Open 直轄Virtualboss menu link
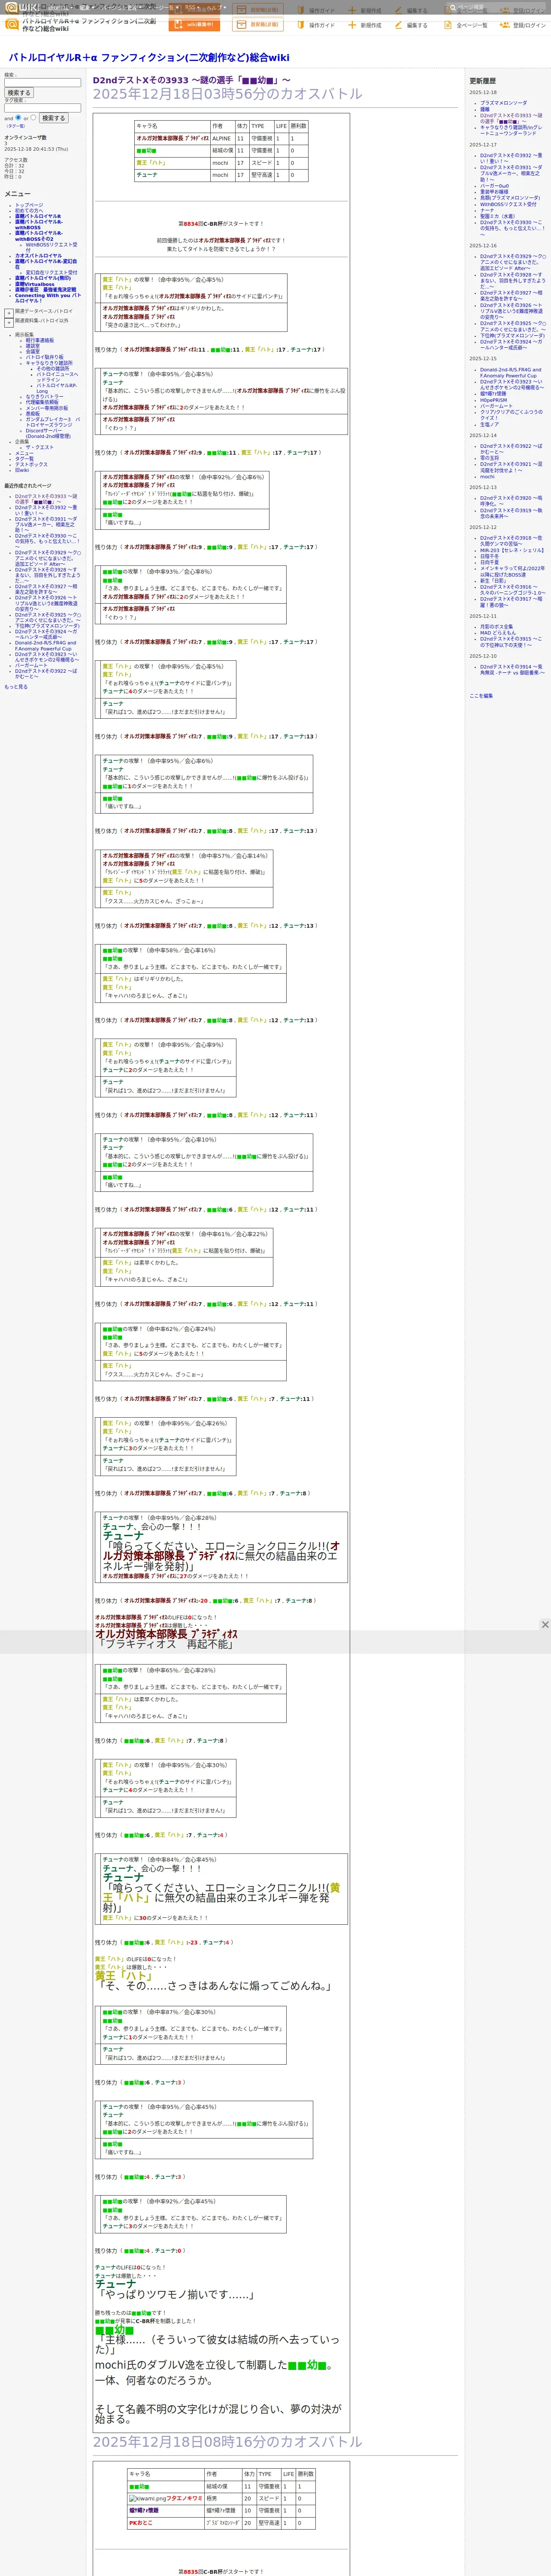This screenshot has height=2576, width=551. point(35,284)
